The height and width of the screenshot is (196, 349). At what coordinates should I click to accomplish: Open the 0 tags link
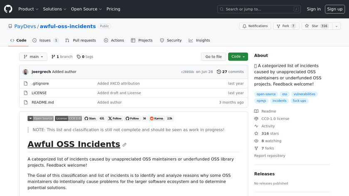85,57
